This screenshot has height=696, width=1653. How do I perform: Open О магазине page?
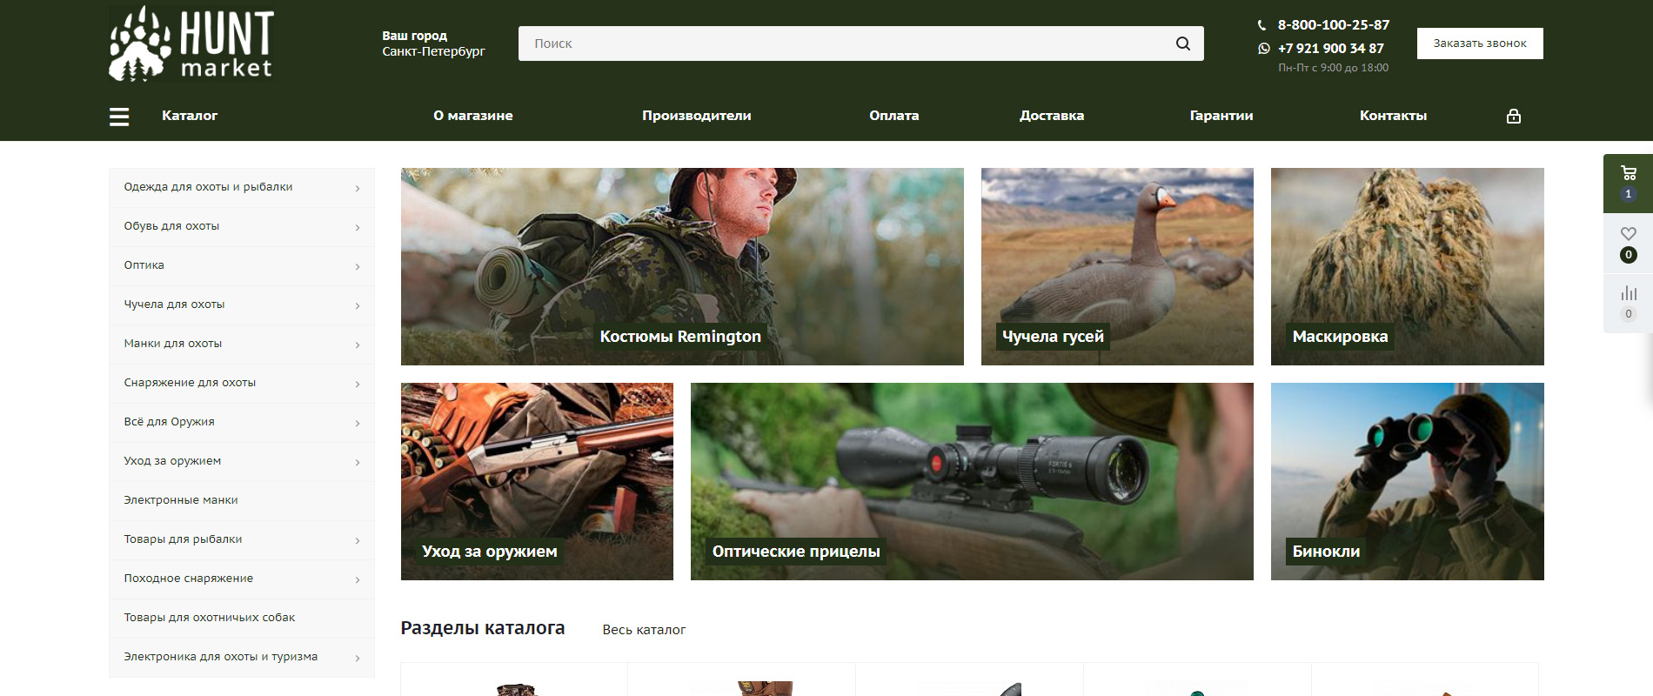473,116
